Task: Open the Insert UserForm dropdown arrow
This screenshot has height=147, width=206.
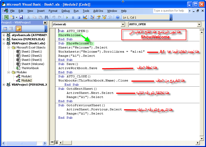Action: coord(16,17)
